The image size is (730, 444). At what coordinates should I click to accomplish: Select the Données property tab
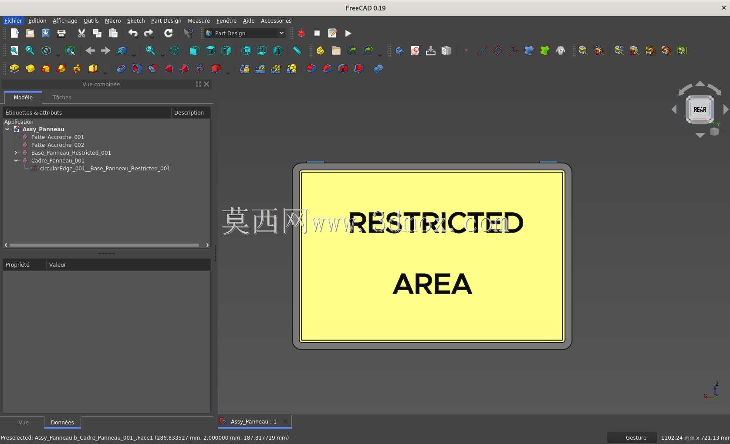[62, 422]
